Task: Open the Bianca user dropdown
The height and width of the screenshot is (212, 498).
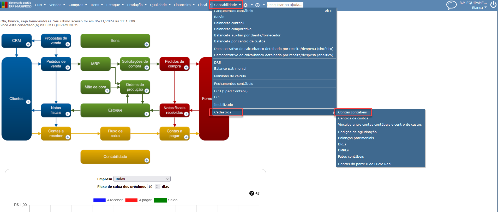Action: [479, 8]
